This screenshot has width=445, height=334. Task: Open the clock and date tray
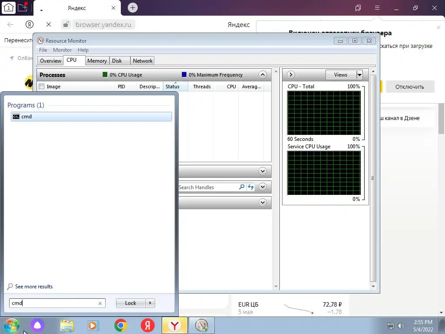point(423,326)
